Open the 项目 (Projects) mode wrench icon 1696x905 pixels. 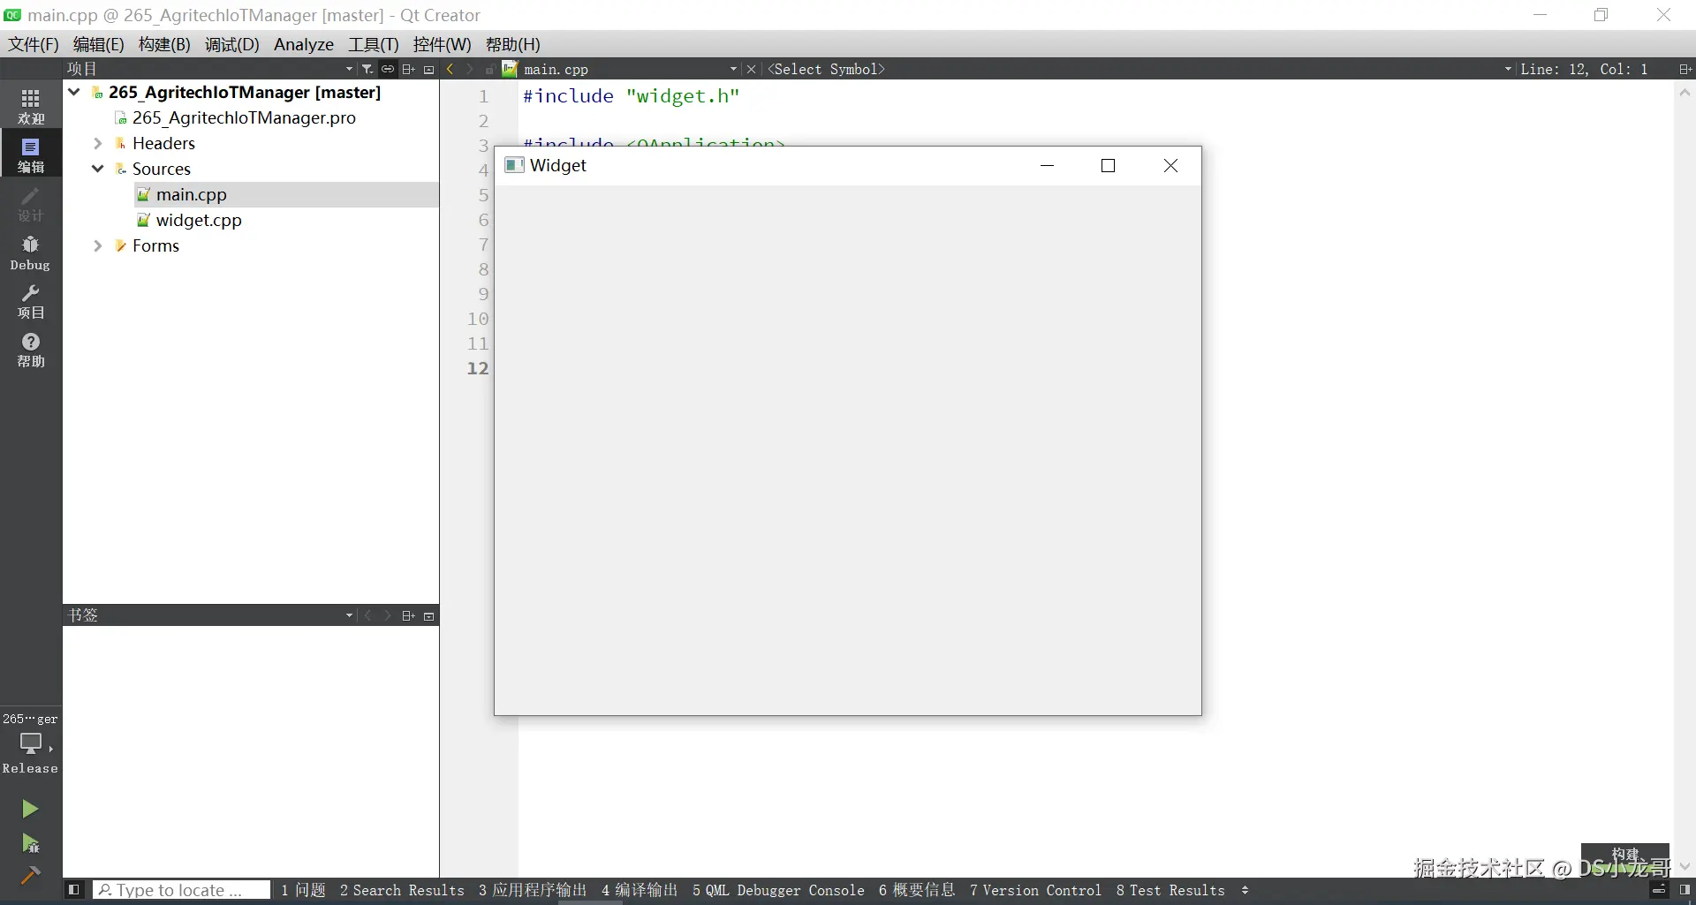click(31, 301)
